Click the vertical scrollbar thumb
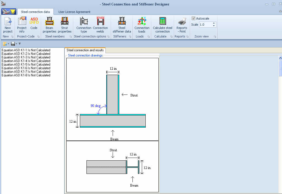 point(280,68)
